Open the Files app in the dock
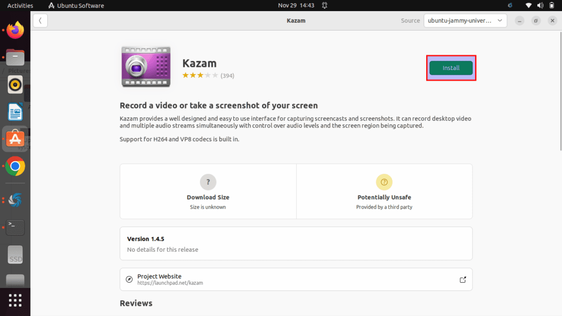Viewport: 562px width, 316px height. tap(14, 57)
